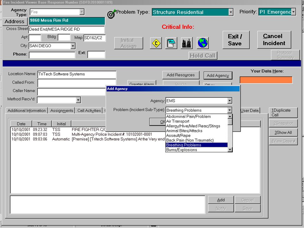Open the Method Recv'd dropdown
This screenshot has height=228, width=304.
tap(78, 100)
